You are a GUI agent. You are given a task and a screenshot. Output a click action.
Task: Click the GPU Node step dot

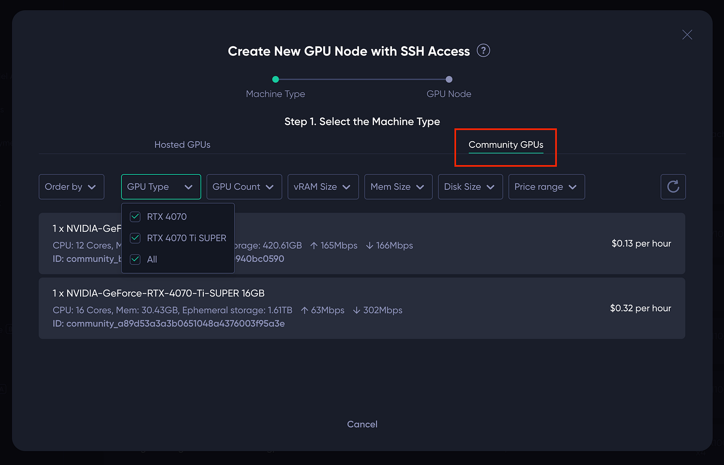[449, 79]
